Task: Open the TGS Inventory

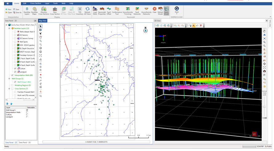Action: 80,11
